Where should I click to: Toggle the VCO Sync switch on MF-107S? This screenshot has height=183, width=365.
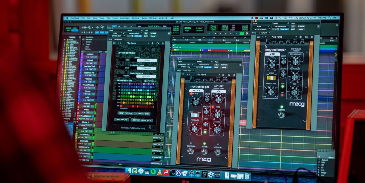pos(271,78)
